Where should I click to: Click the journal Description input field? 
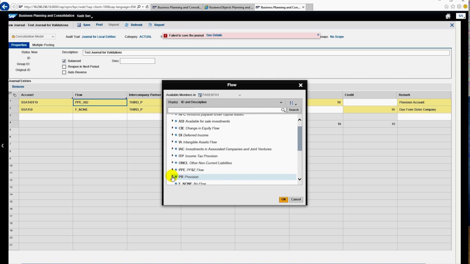coord(266,52)
